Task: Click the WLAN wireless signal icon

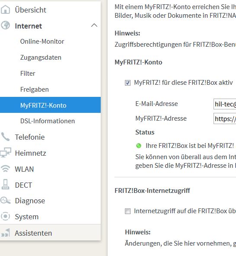Action: pyautogui.click(x=5, y=169)
